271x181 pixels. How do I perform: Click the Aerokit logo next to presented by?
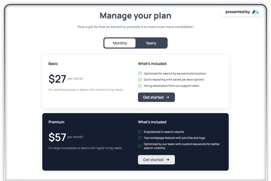click(255, 12)
